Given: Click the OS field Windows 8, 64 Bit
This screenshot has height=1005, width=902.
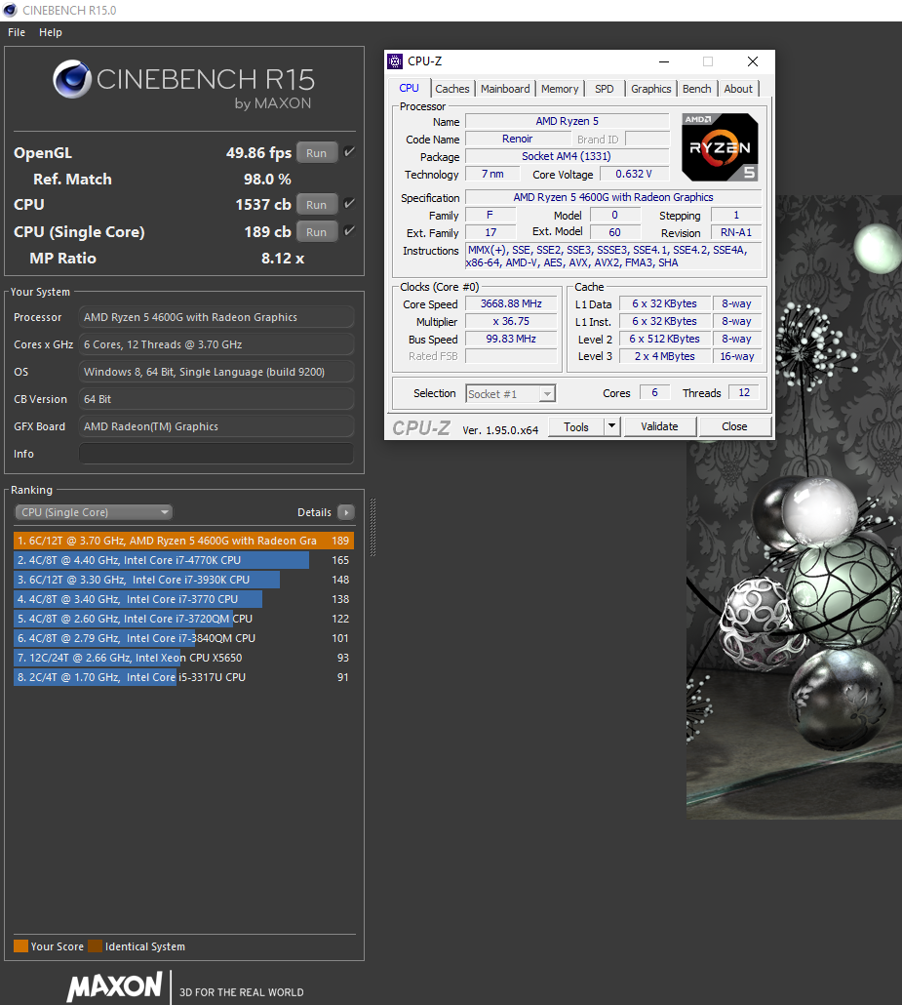Looking at the screenshot, I should coord(216,372).
